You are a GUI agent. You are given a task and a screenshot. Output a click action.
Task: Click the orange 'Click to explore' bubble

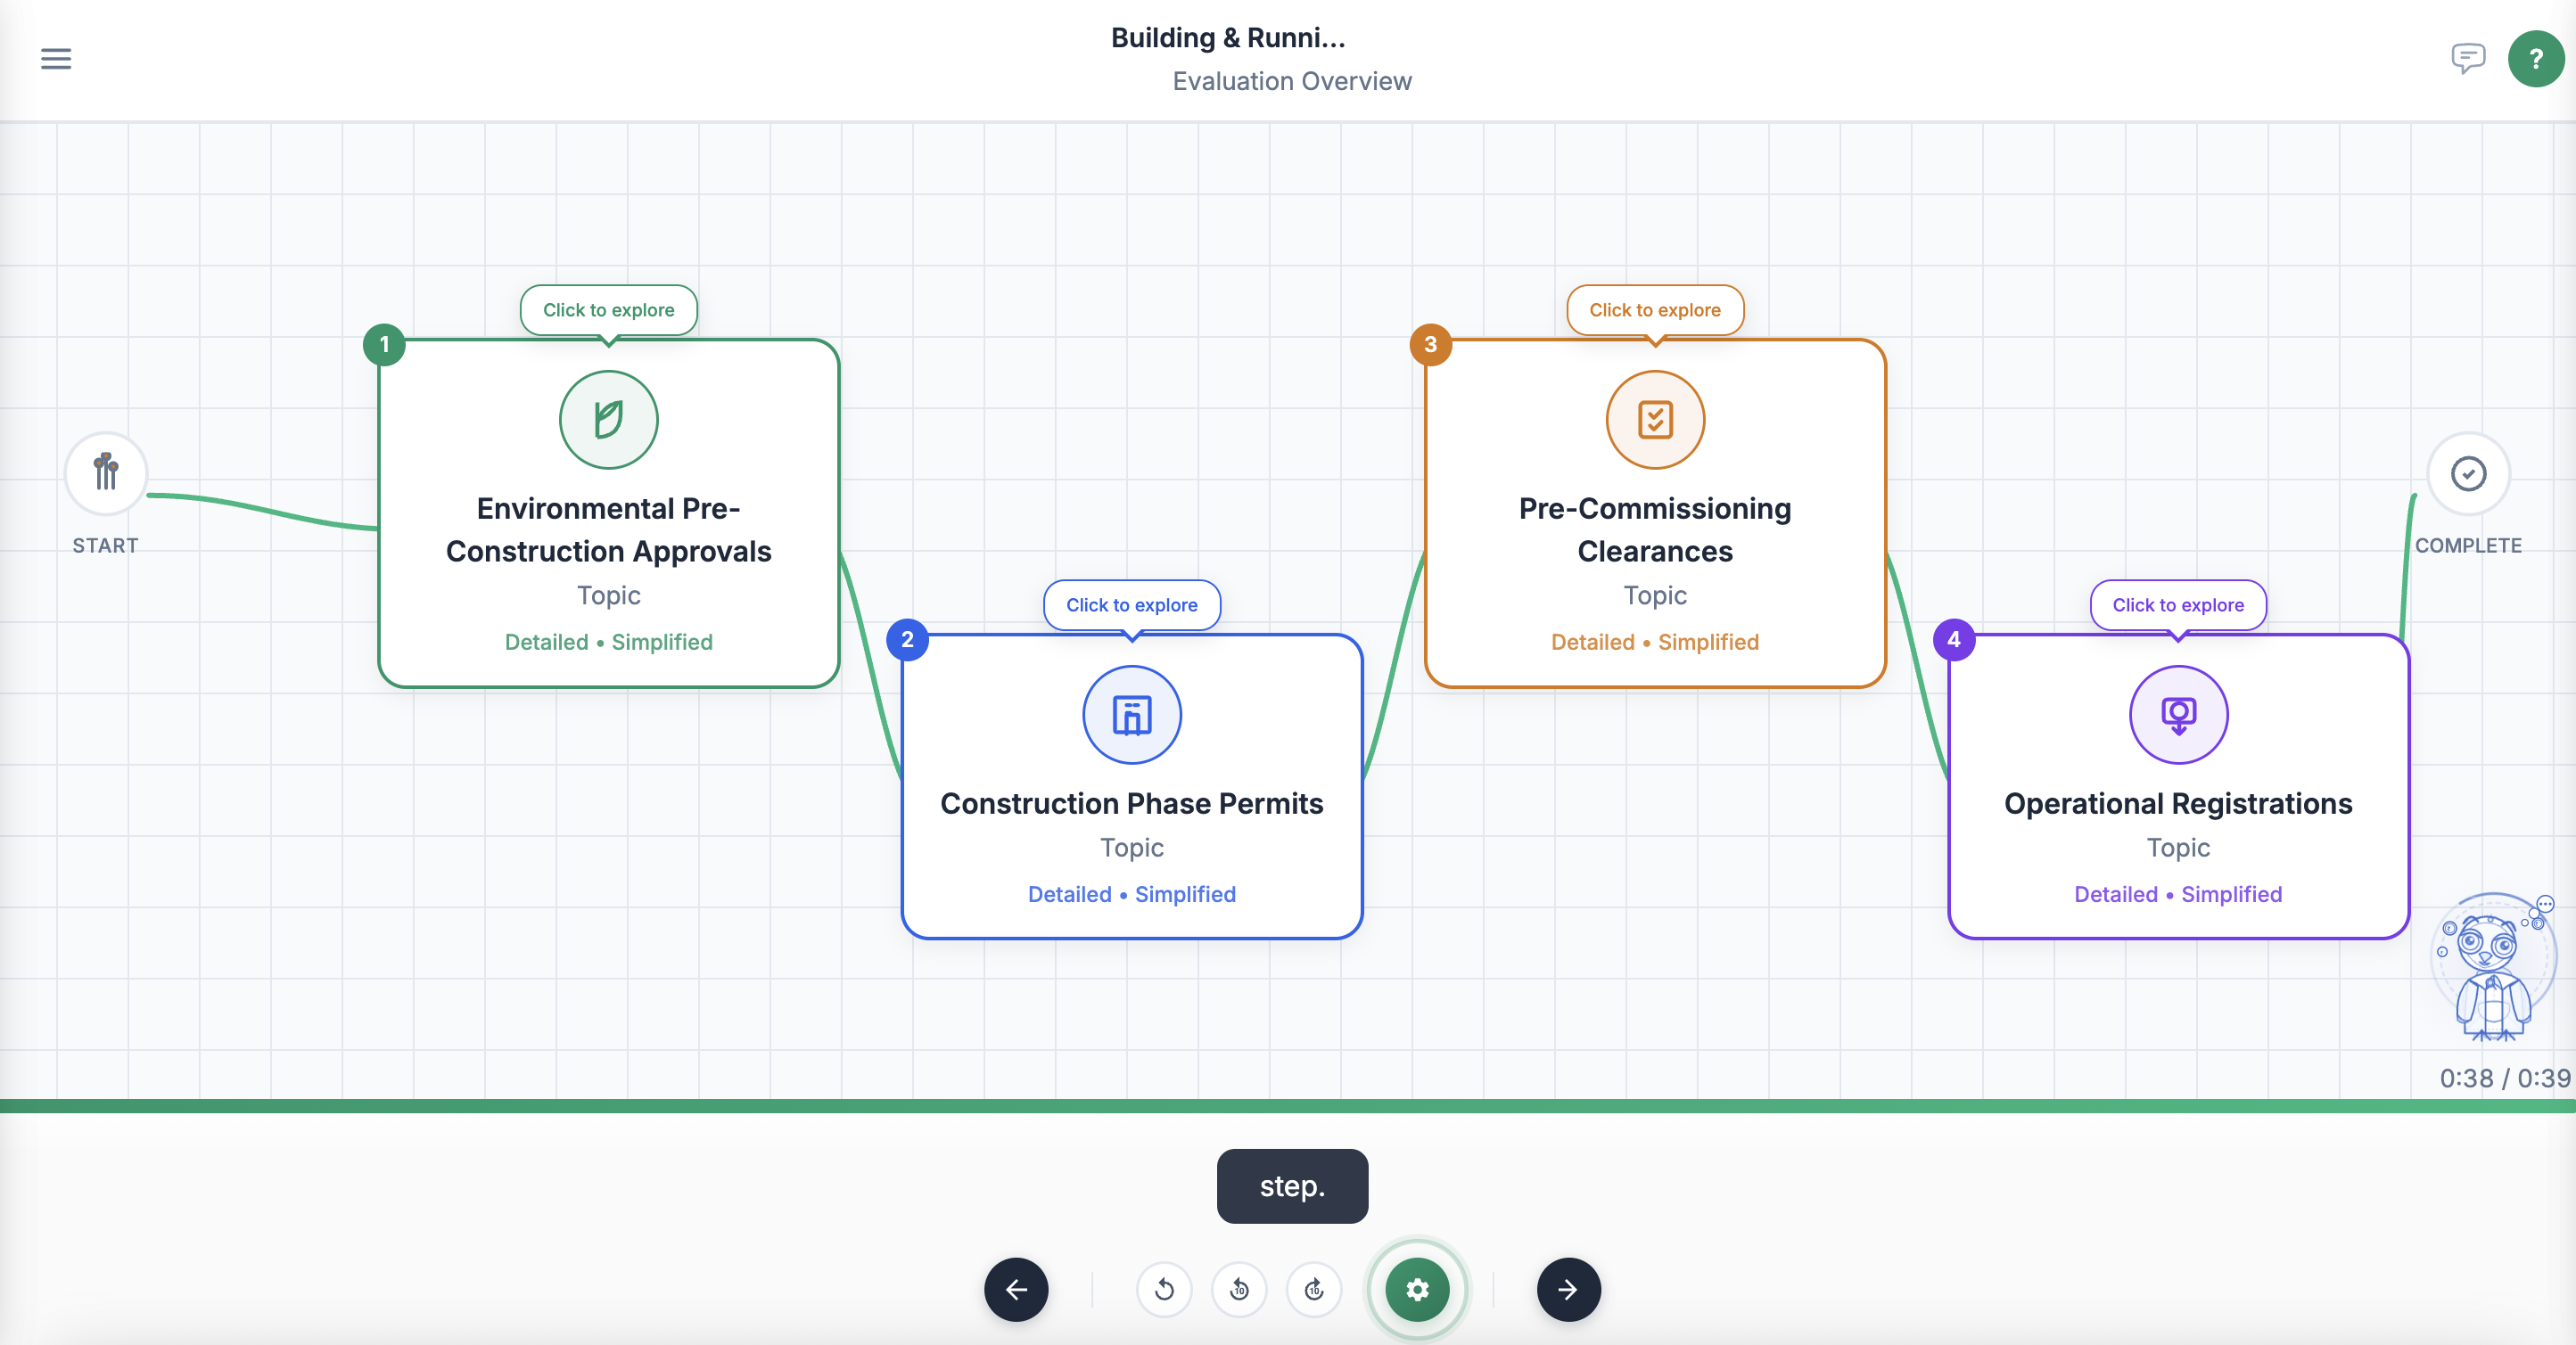point(1655,310)
